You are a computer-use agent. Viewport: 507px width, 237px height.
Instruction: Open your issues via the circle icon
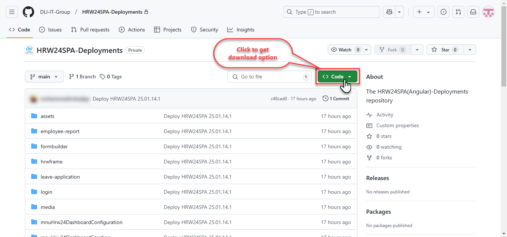[x=443, y=11]
